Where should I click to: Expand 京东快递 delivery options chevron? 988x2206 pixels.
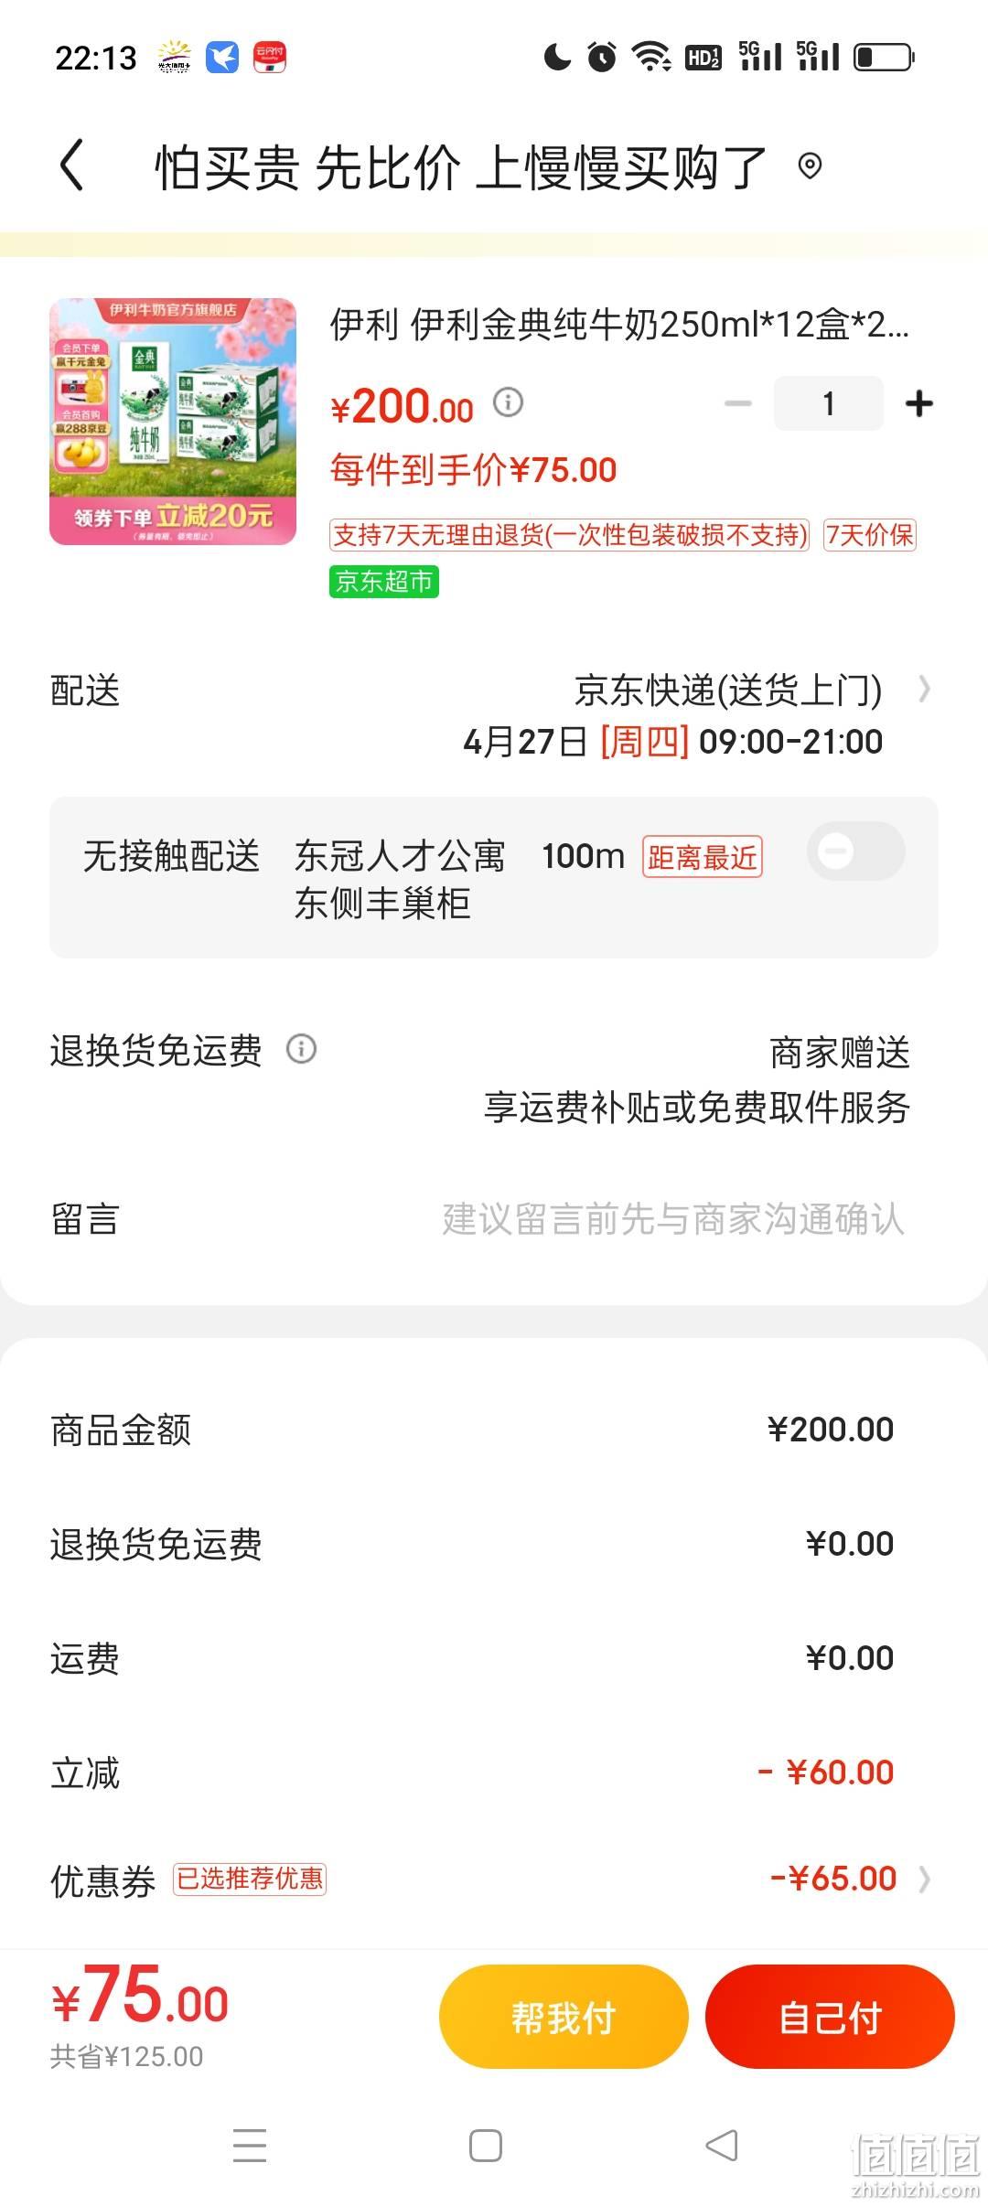(925, 689)
